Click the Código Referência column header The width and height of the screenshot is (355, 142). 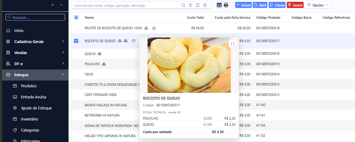tap(336, 18)
